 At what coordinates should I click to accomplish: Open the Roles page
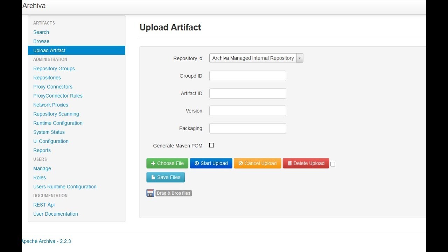pyautogui.click(x=40, y=178)
